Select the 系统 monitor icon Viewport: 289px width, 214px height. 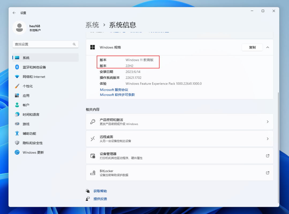pos(17,58)
